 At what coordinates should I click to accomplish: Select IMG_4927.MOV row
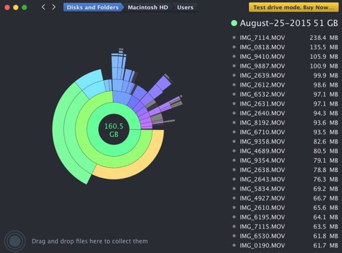(x=285, y=198)
